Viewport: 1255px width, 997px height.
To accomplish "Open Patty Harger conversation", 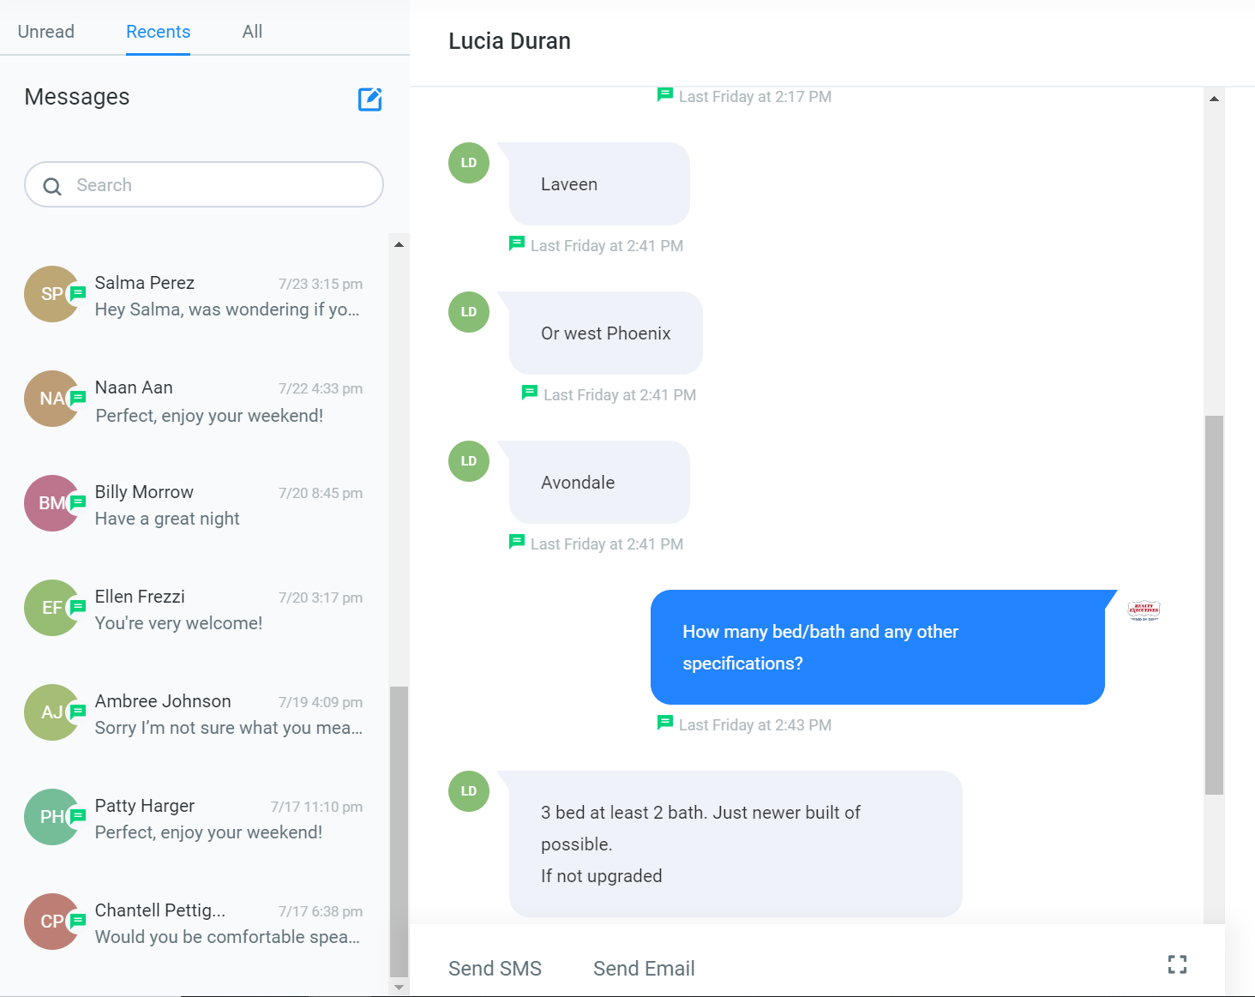I will 194,818.
